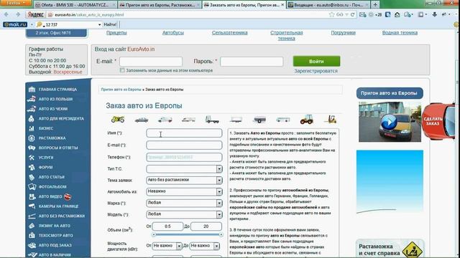The width and height of the screenshot is (460, 258).
Task: Open the Сельхозтехника link
Action: coord(230,33)
